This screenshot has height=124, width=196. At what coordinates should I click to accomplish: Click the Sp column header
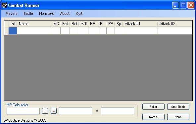click(x=119, y=24)
